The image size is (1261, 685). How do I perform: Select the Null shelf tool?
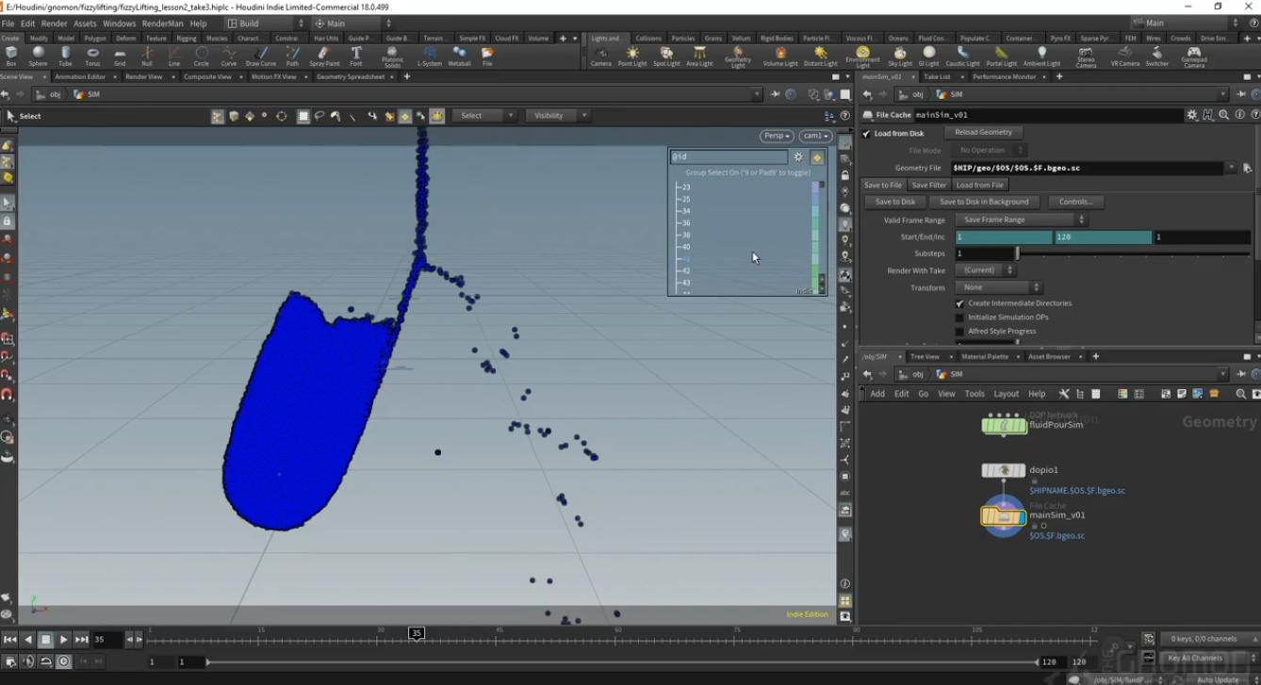pos(147,57)
